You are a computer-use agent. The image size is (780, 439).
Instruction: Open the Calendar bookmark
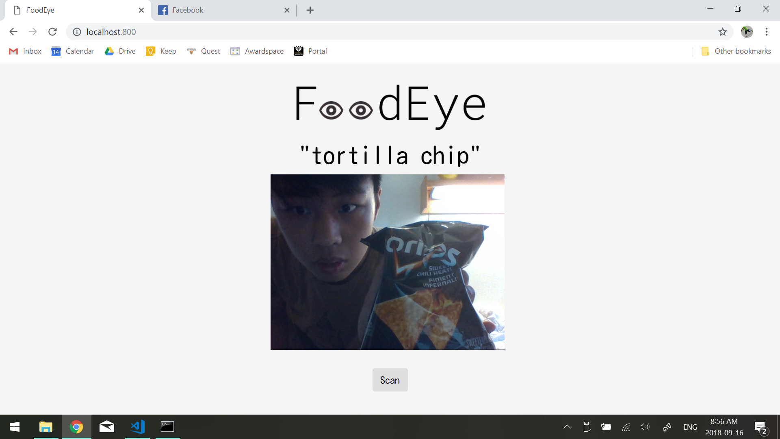(x=73, y=51)
